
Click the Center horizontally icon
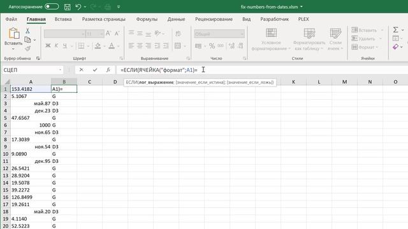click(x=140, y=46)
